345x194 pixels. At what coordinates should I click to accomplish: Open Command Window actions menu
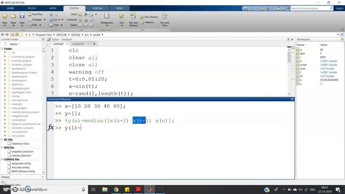pyautogui.click(x=292, y=99)
